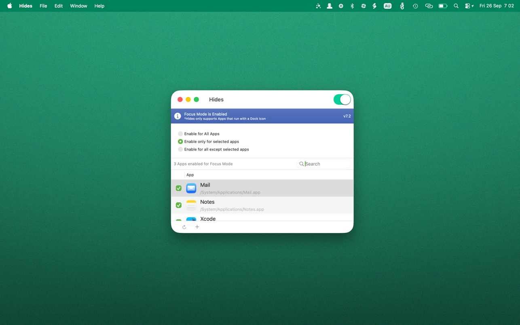Click '3 Apps enabled for Focus Mode' text
This screenshot has height=325, width=520.
203,164
